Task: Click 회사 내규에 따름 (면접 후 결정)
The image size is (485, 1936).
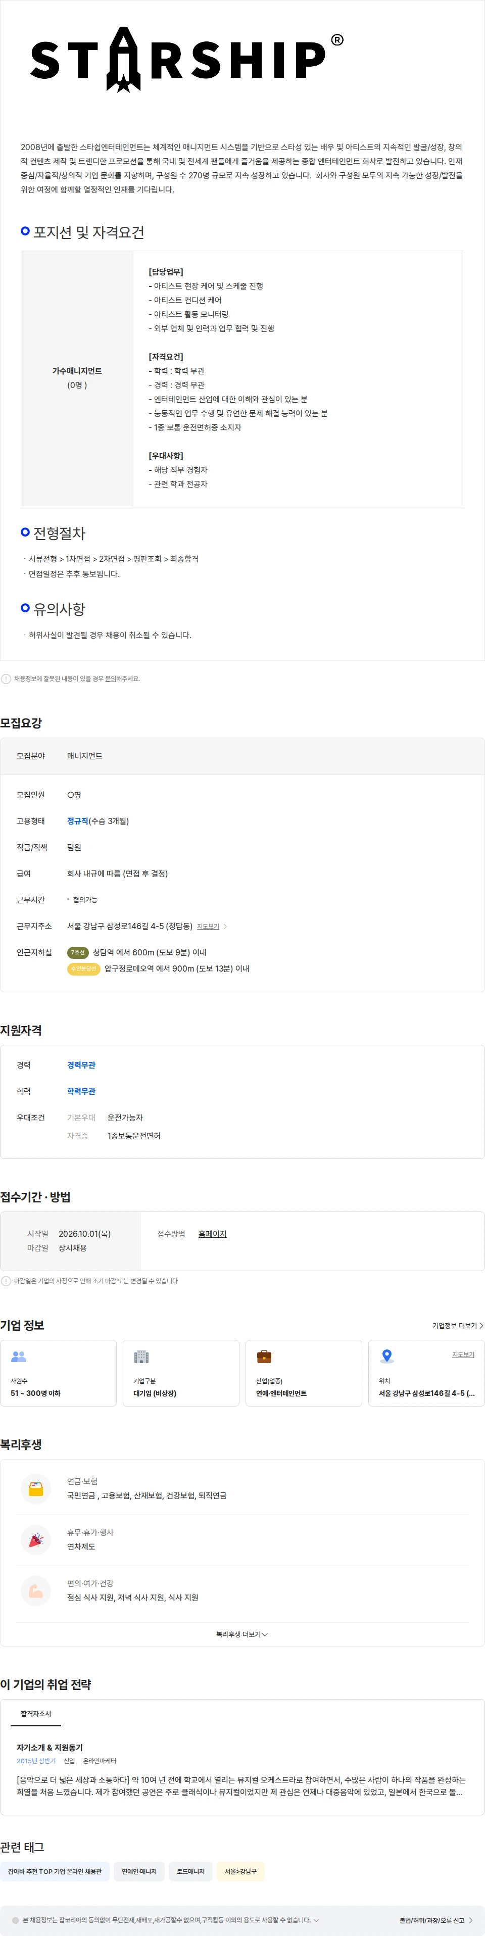Action: pos(117,874)
